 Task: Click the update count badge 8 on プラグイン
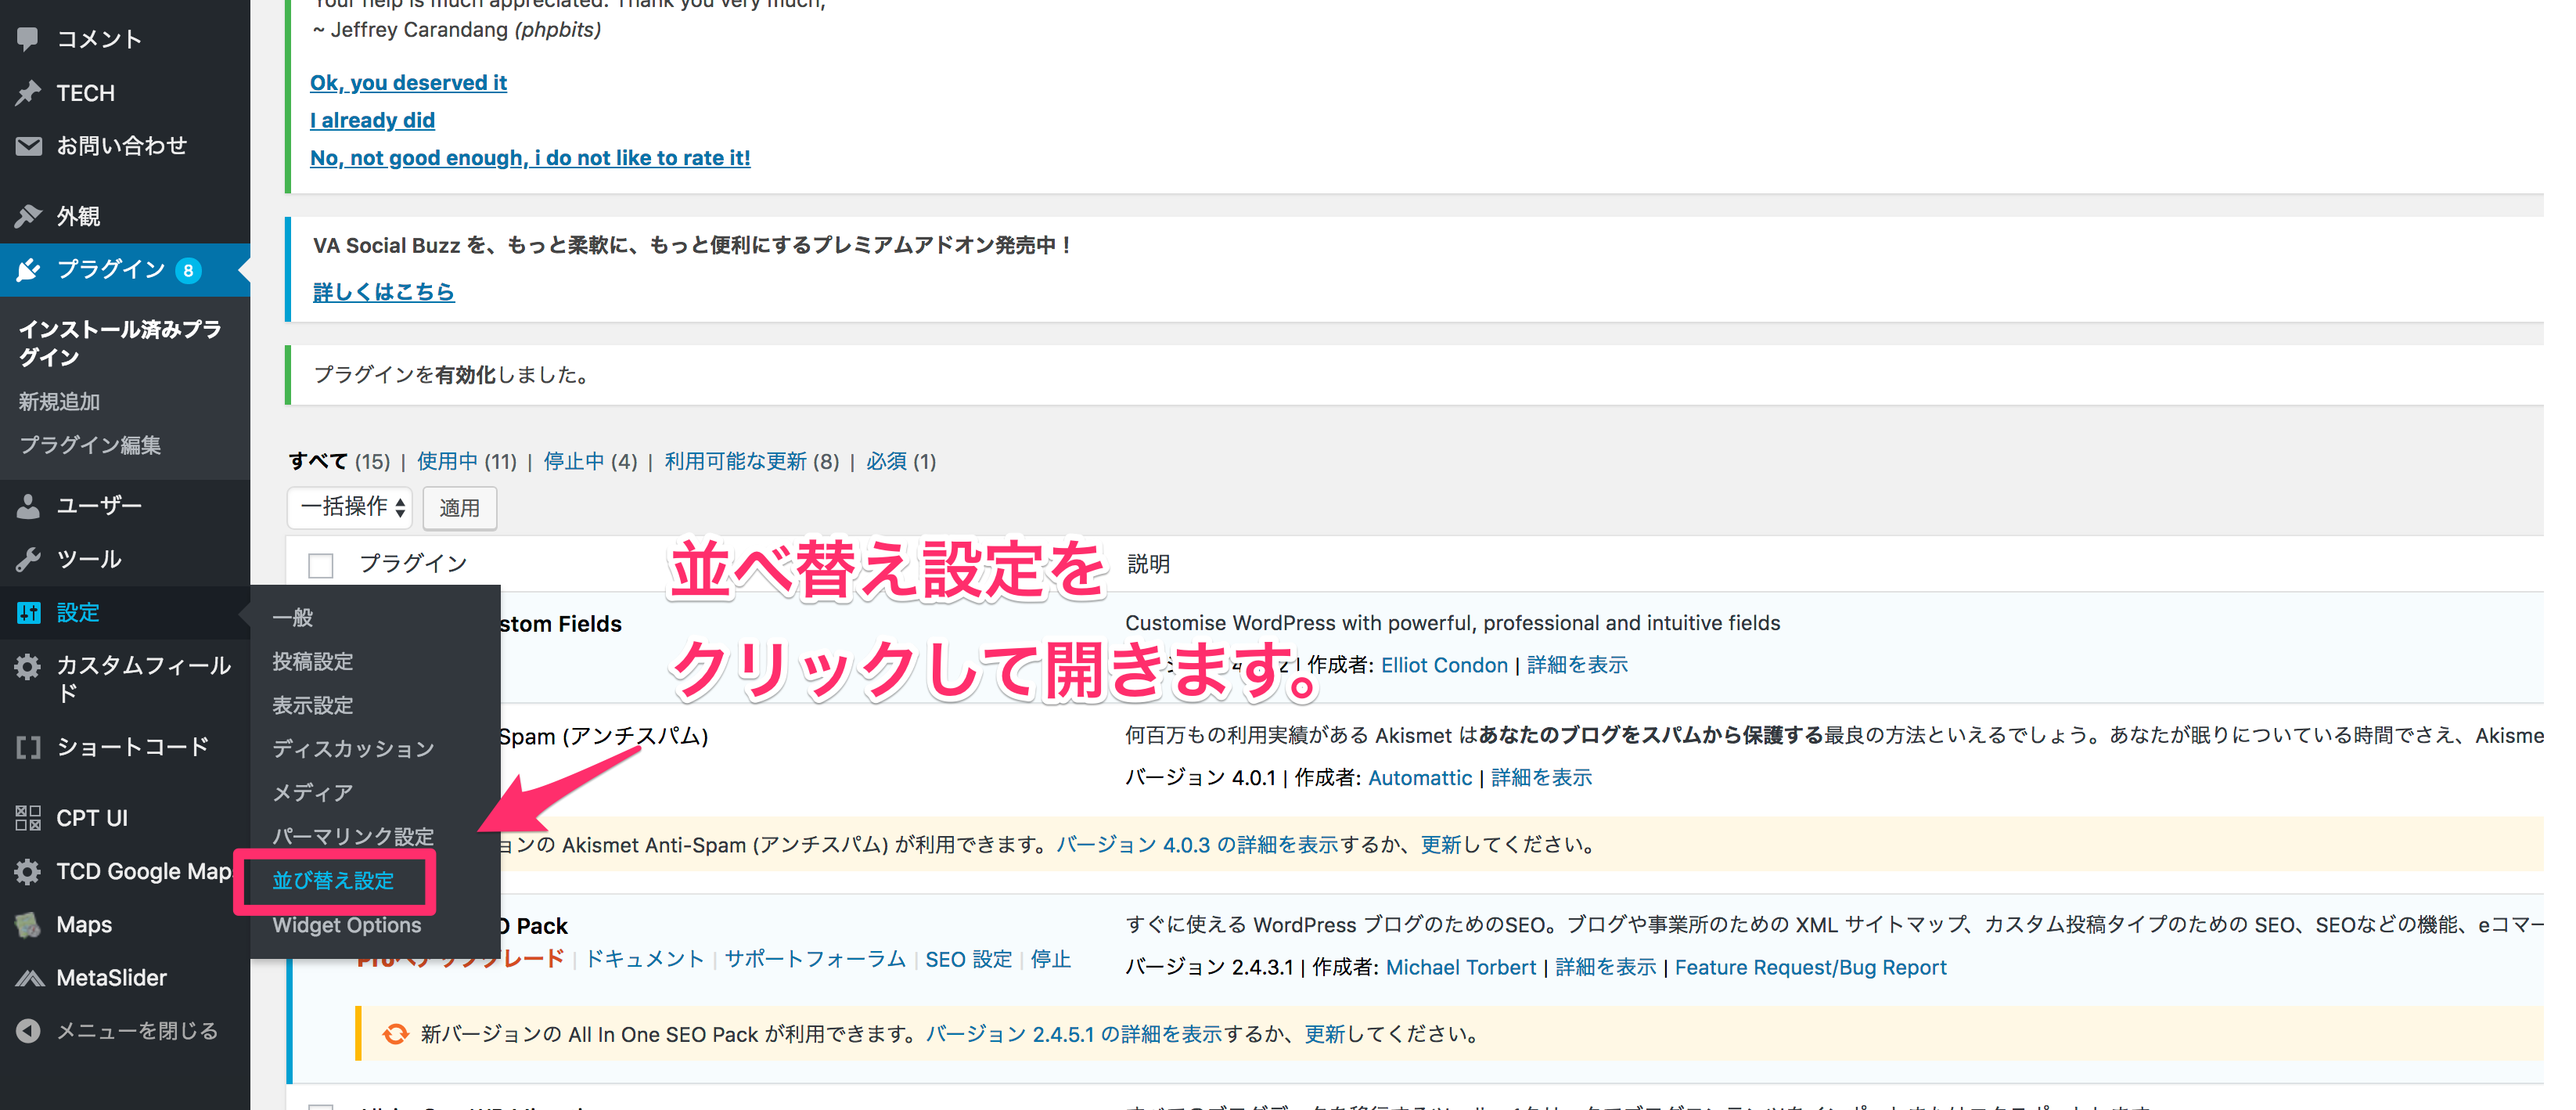tap(188, 270)
